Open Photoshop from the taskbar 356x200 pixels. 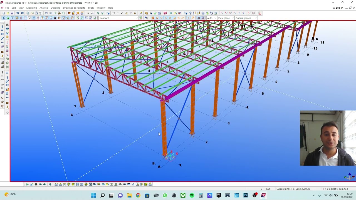pos(246,195)
